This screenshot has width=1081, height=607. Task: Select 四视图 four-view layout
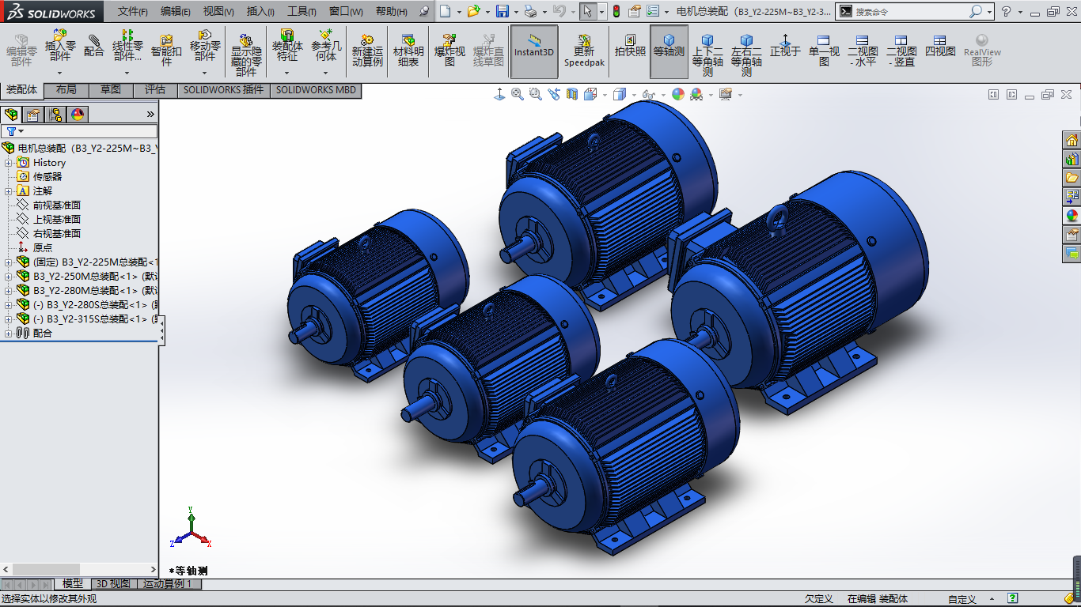pos(940,45)
